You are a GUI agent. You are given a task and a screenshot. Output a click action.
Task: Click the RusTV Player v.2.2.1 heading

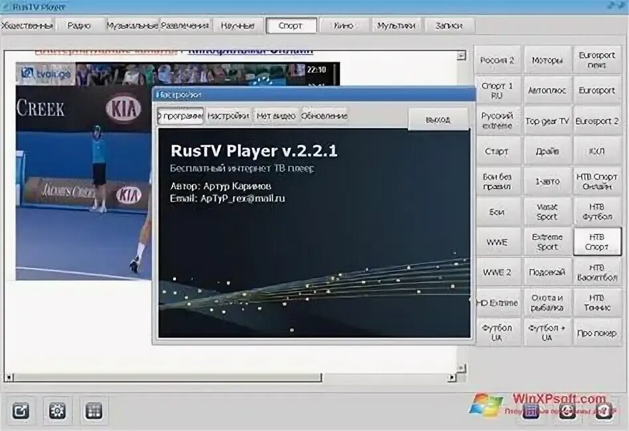[254, 151]
